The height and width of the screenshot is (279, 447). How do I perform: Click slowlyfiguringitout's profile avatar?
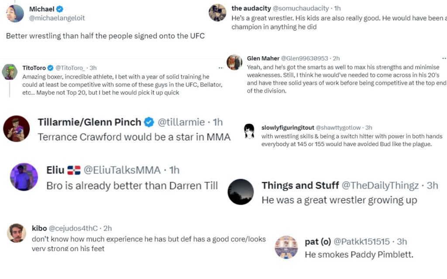(249, 131)
